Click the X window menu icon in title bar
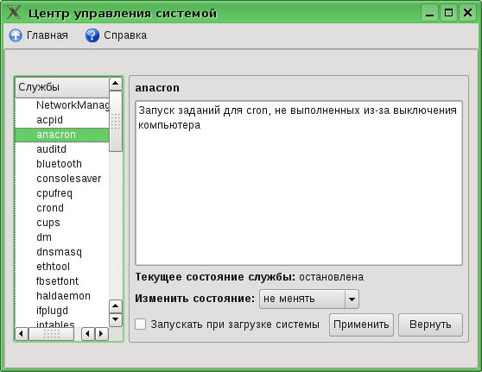This screenshot has height=372, width=482. 14,13
